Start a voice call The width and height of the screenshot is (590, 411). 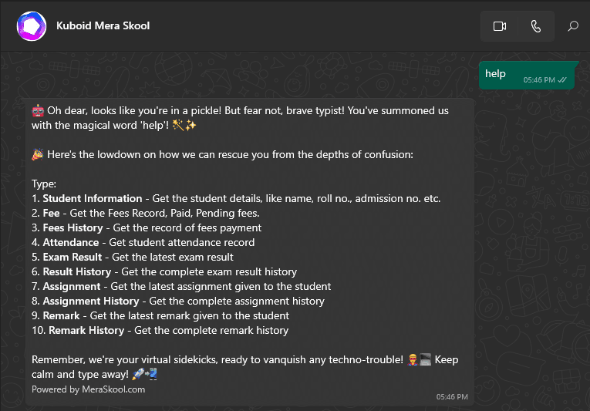[536, 26]
